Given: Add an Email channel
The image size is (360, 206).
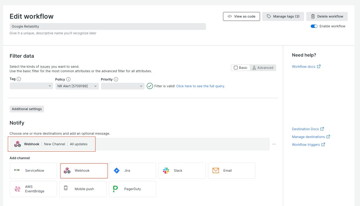Looking at the screenshot, I should [x=232, y=171].
